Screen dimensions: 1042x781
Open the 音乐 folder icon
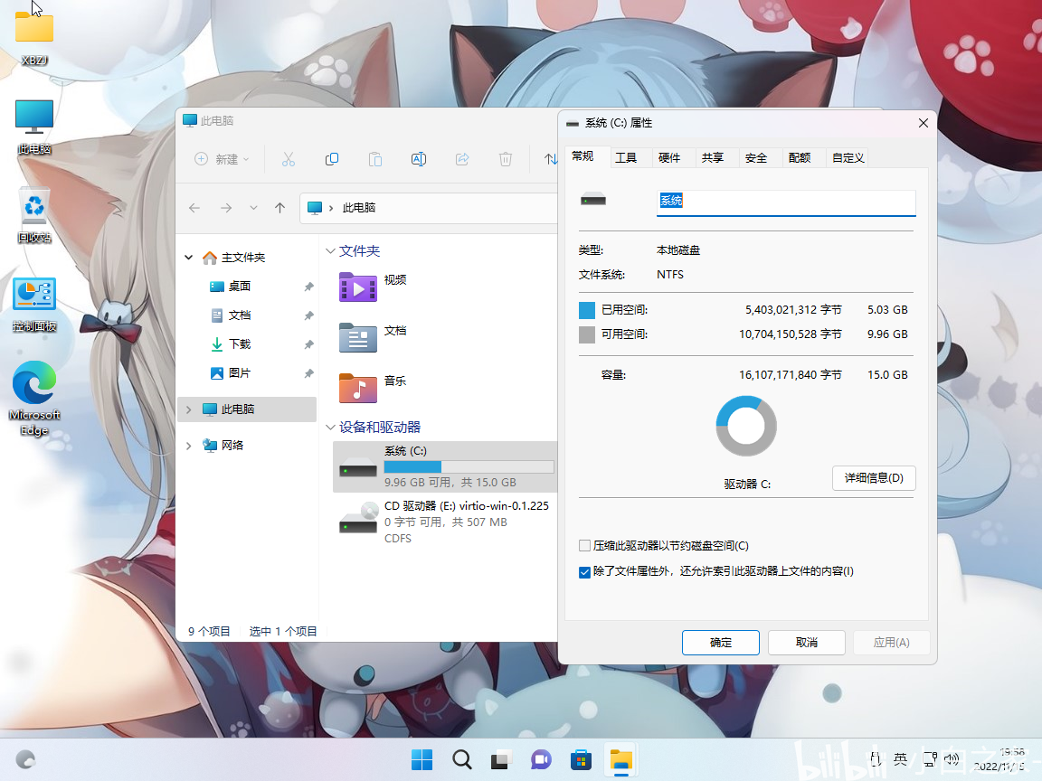point(357,388)
